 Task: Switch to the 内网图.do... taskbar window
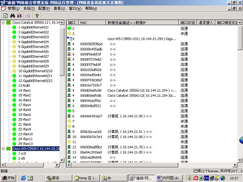tap(169, 178)
